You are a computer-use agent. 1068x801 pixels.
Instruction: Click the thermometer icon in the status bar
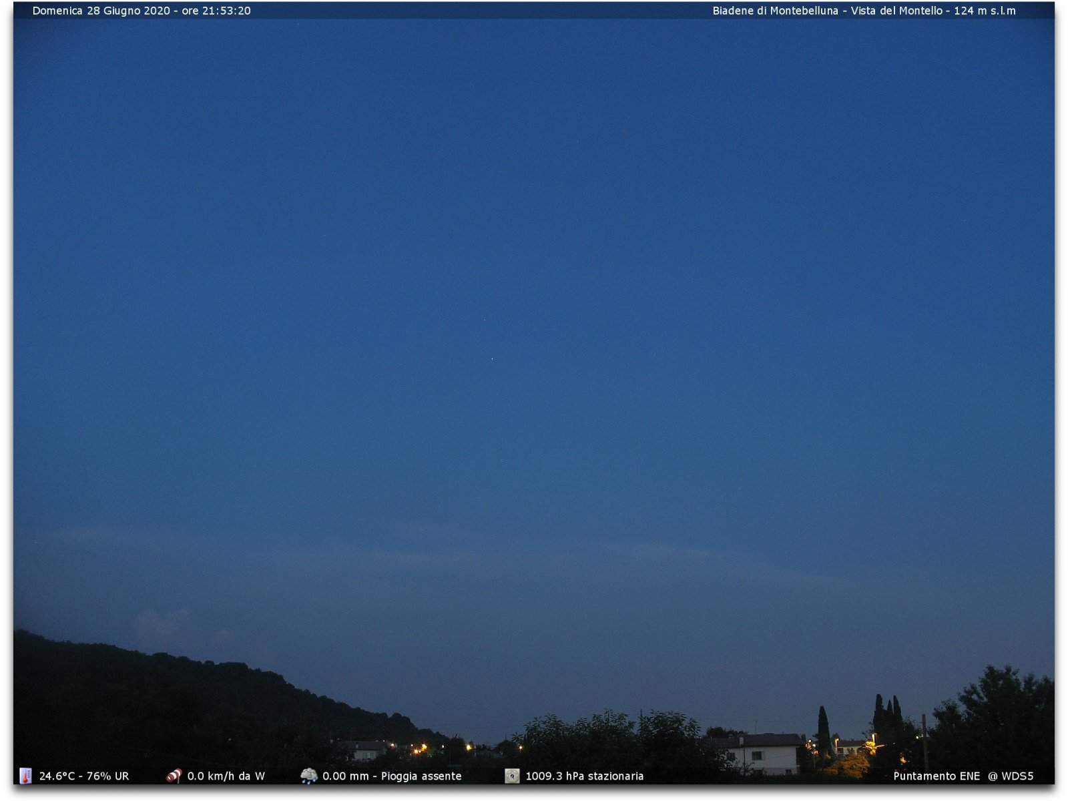(x=25, y=776)
